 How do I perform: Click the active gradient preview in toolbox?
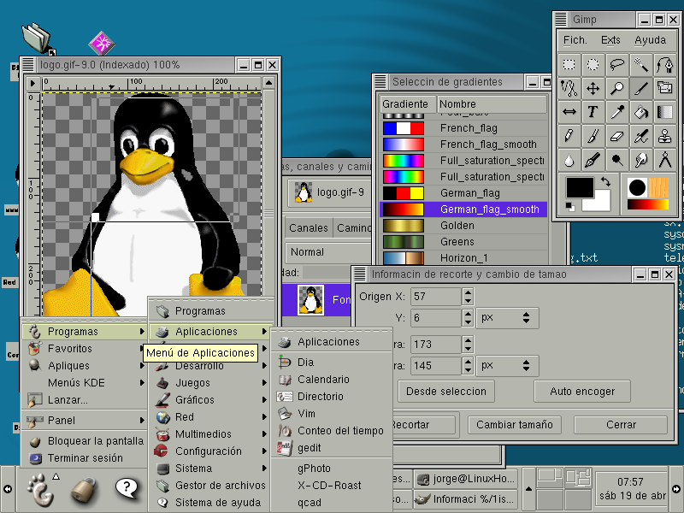tap(648, 204)
